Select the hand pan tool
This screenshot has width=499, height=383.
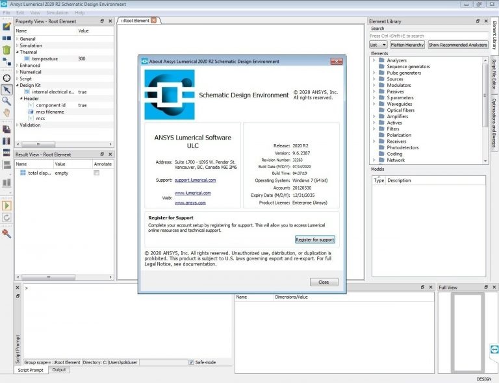pyautogui.click(x=6, y=112)
